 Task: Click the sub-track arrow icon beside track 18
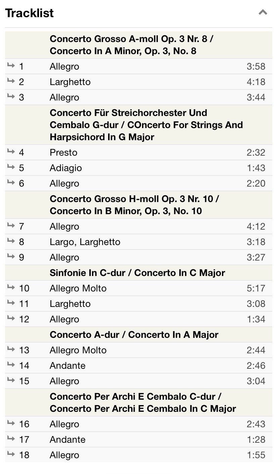(x=11, y=454)
